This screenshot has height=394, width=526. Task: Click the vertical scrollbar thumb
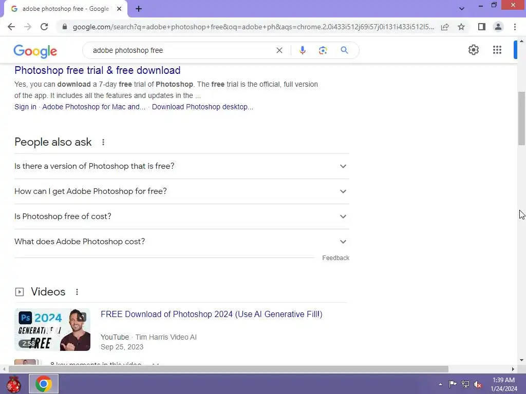(522, 119)
